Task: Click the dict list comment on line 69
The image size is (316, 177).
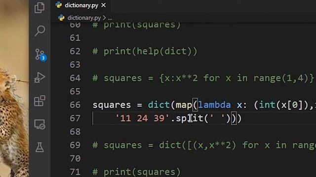Action: point(204,145)
